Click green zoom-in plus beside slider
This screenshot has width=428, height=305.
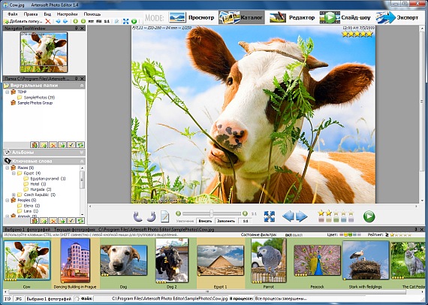(x=245, y=213)
